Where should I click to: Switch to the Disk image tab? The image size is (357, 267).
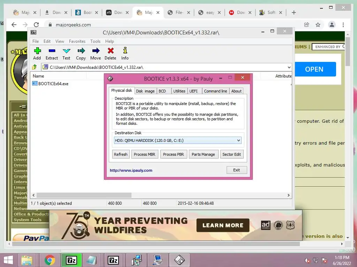(x=145, y=91)
